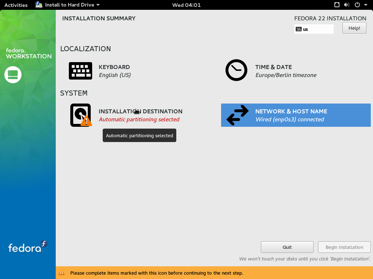
Task: Click the Fedora Workstation monitor icon in sidebar
Action: click(x=13, y=74)
